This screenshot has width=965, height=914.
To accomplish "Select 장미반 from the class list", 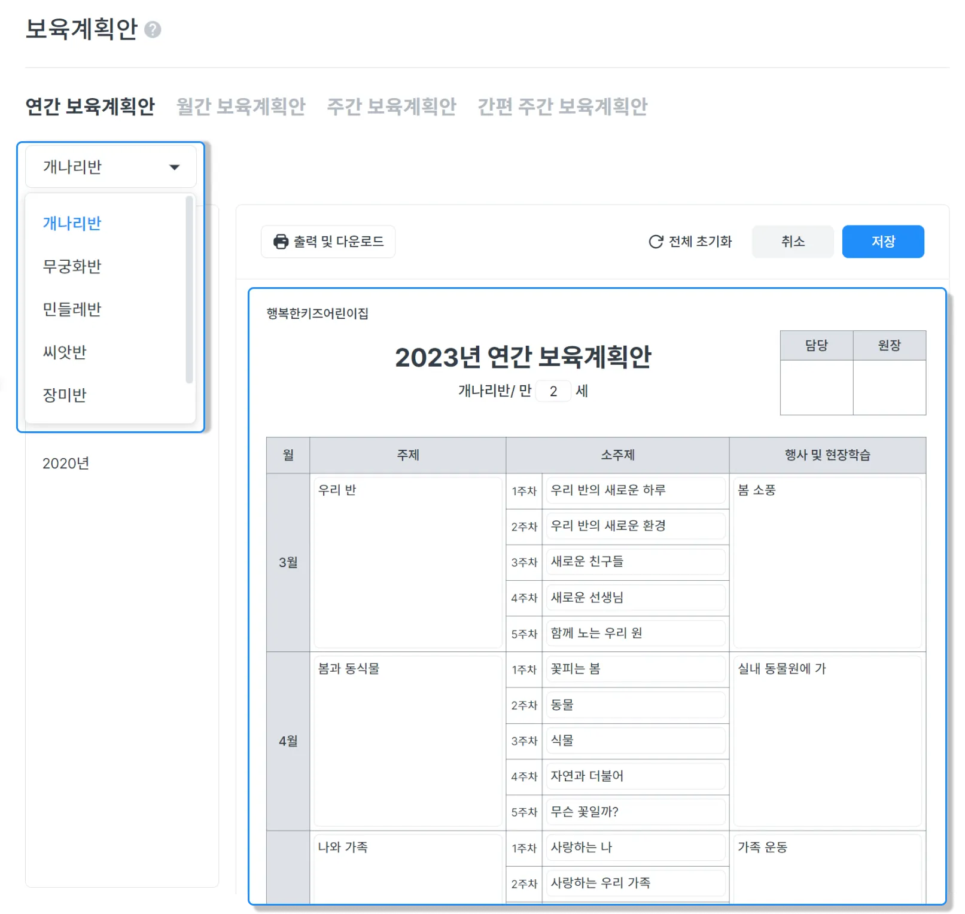I will 65,395.
